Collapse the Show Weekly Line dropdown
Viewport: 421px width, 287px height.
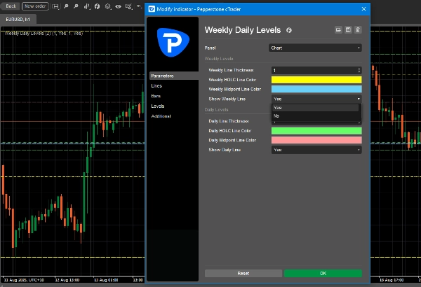click(316, 99)
